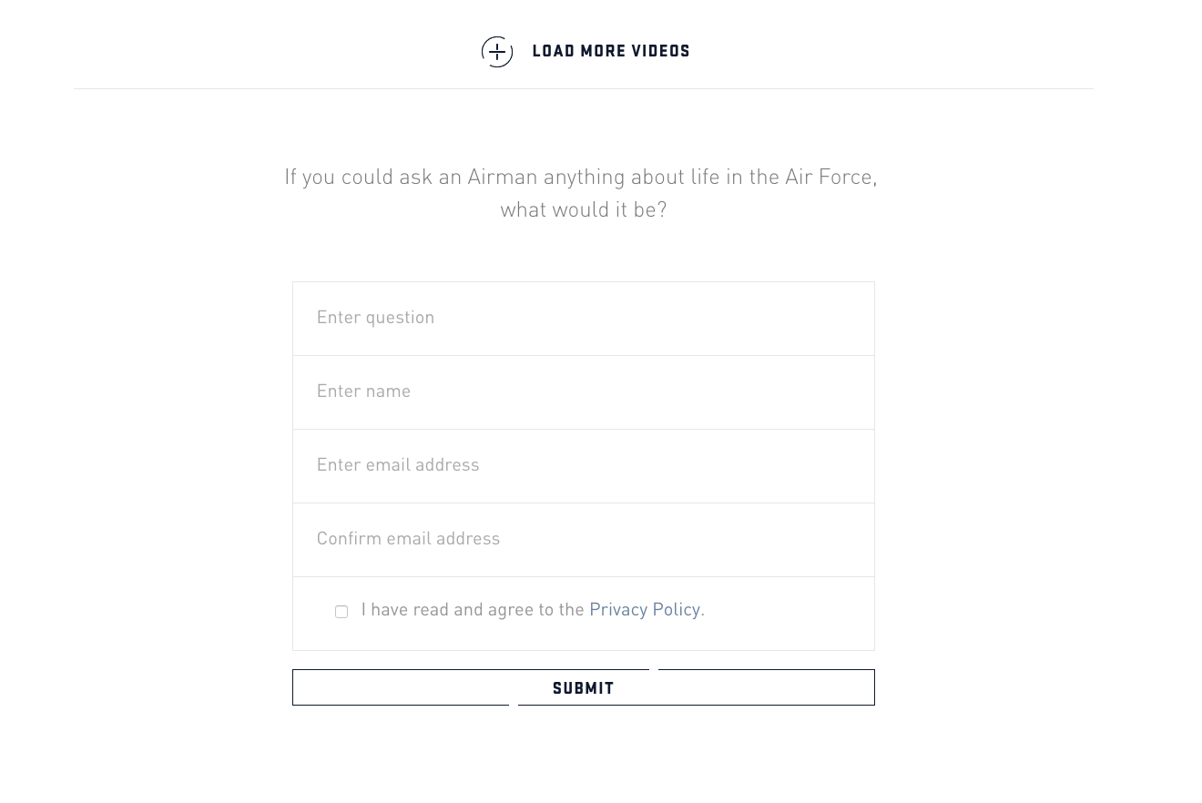
Task: Click the 'Enter email address' placeholder text
Action: coord(398,465)
